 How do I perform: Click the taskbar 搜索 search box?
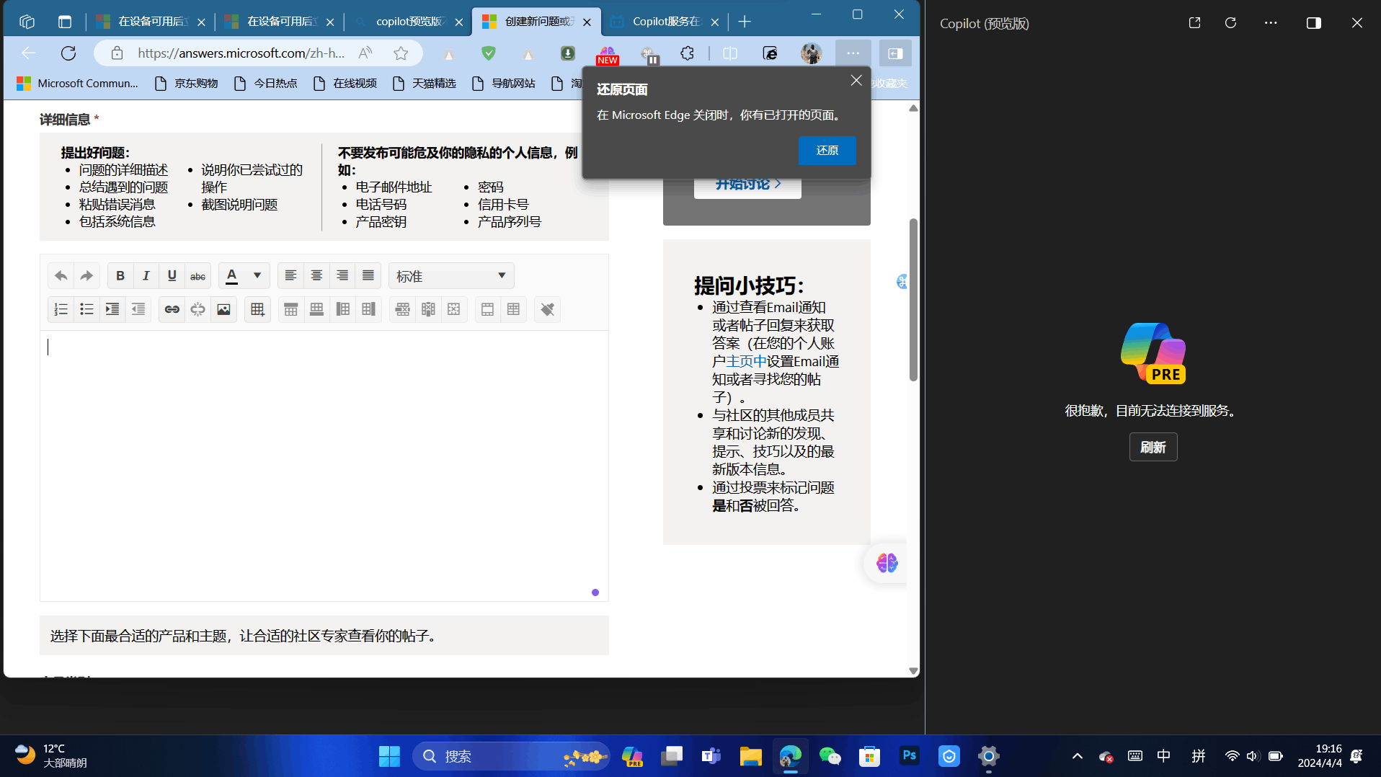tap(512, 756)
